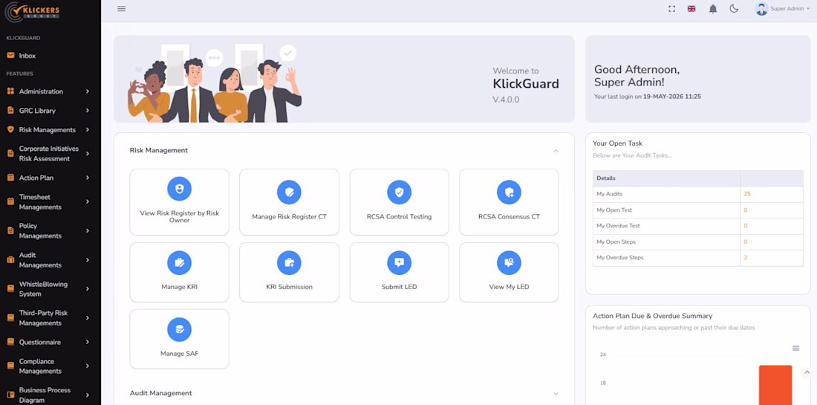Click the My Audits count 25
This screenshot has height=405, width=817.
747,194
